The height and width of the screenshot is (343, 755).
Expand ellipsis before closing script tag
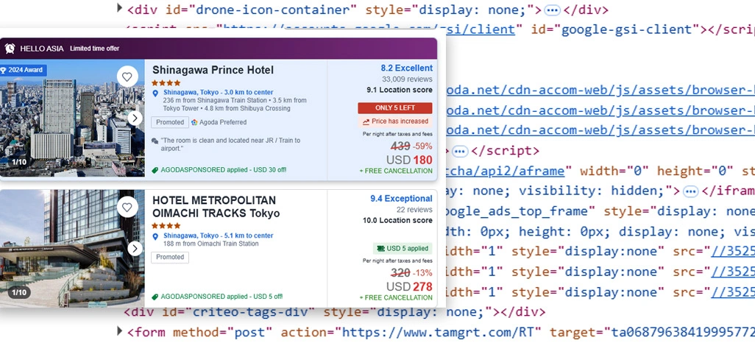[461, 152]
